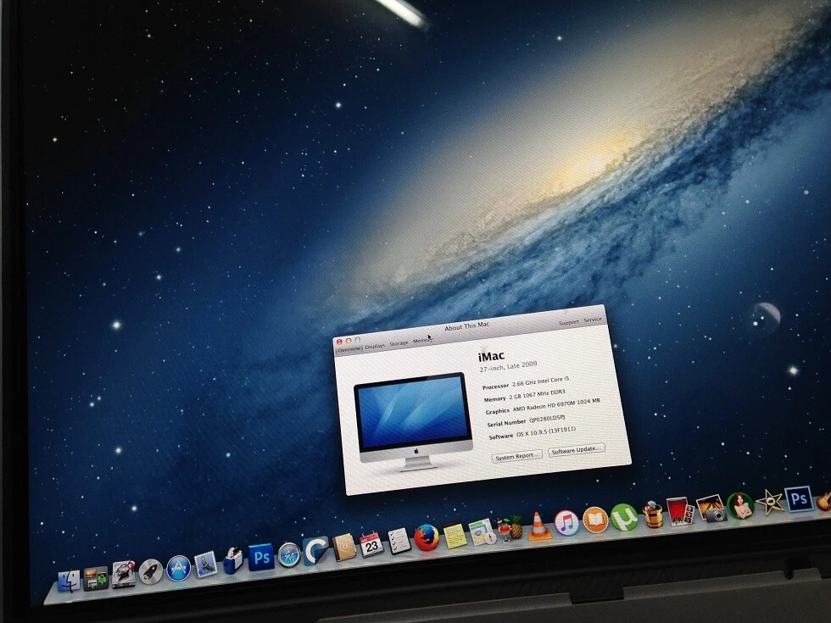The image size is (831, 623).
Task: Open iPhoto camera icon
Action: 711,508
